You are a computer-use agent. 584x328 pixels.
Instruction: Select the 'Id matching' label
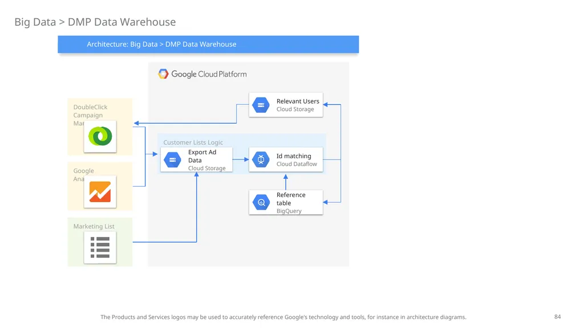[x=294, y=156]
